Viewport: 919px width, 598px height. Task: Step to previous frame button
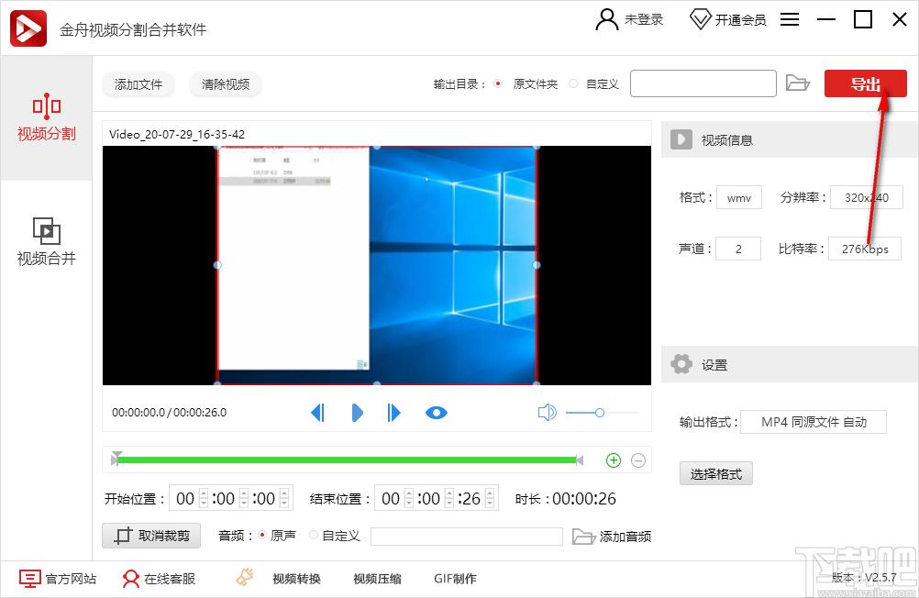coord(317,413)
